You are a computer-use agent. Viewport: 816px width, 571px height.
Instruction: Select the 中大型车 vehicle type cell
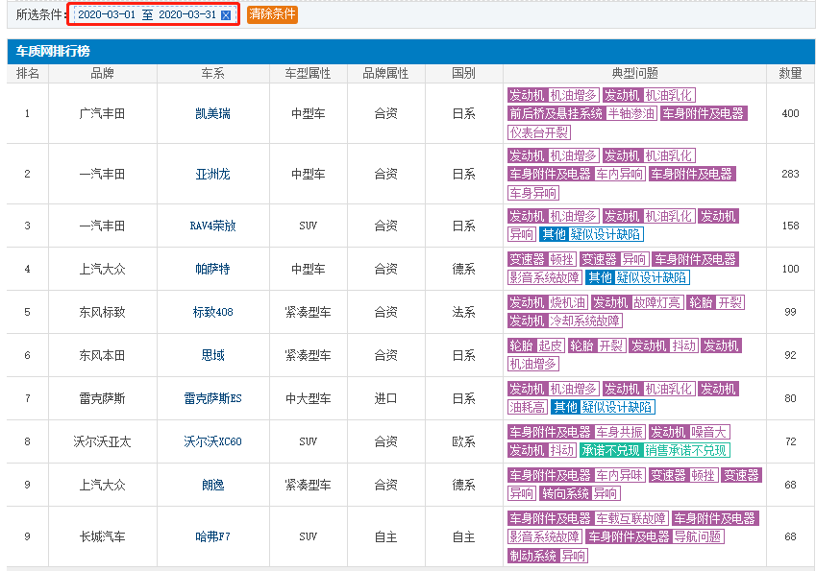click(309, 398)
